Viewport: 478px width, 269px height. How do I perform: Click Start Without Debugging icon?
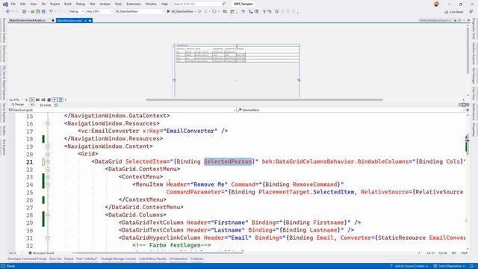199,11
